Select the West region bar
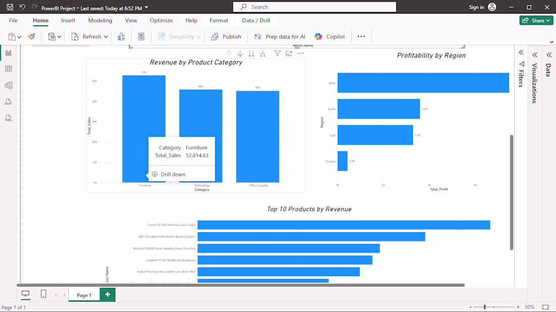This screenshot has height=312, width=556. click(423, 83)
